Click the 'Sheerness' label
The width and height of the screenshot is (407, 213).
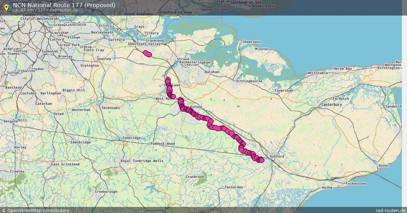[x=252, y=42]
